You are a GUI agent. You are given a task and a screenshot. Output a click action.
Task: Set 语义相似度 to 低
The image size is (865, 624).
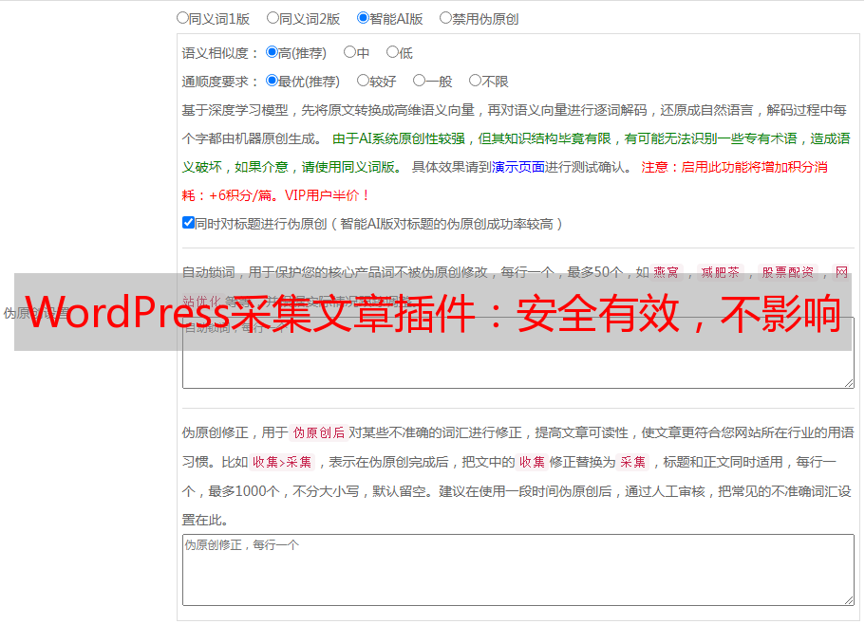coord(392,52)
